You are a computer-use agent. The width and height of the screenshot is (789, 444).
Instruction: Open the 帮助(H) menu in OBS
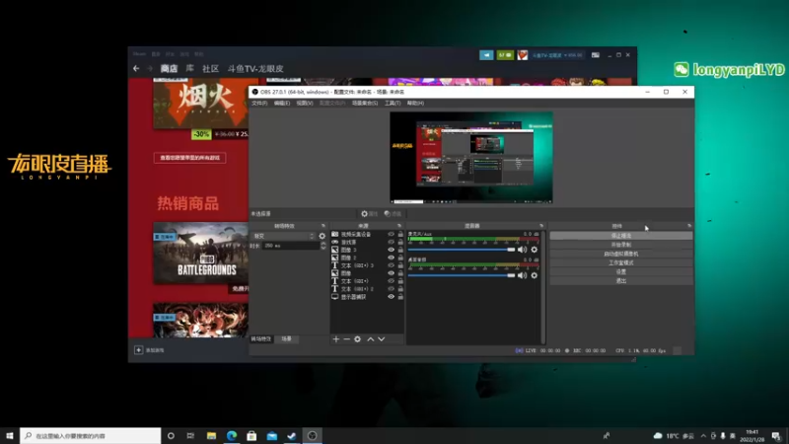(415, 104)
